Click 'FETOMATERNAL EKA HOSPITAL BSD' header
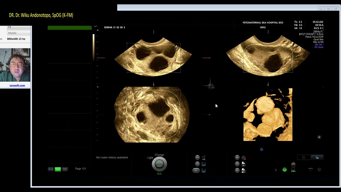The width and height of the screenshot is (341, 192). click(x=263, y=23)
